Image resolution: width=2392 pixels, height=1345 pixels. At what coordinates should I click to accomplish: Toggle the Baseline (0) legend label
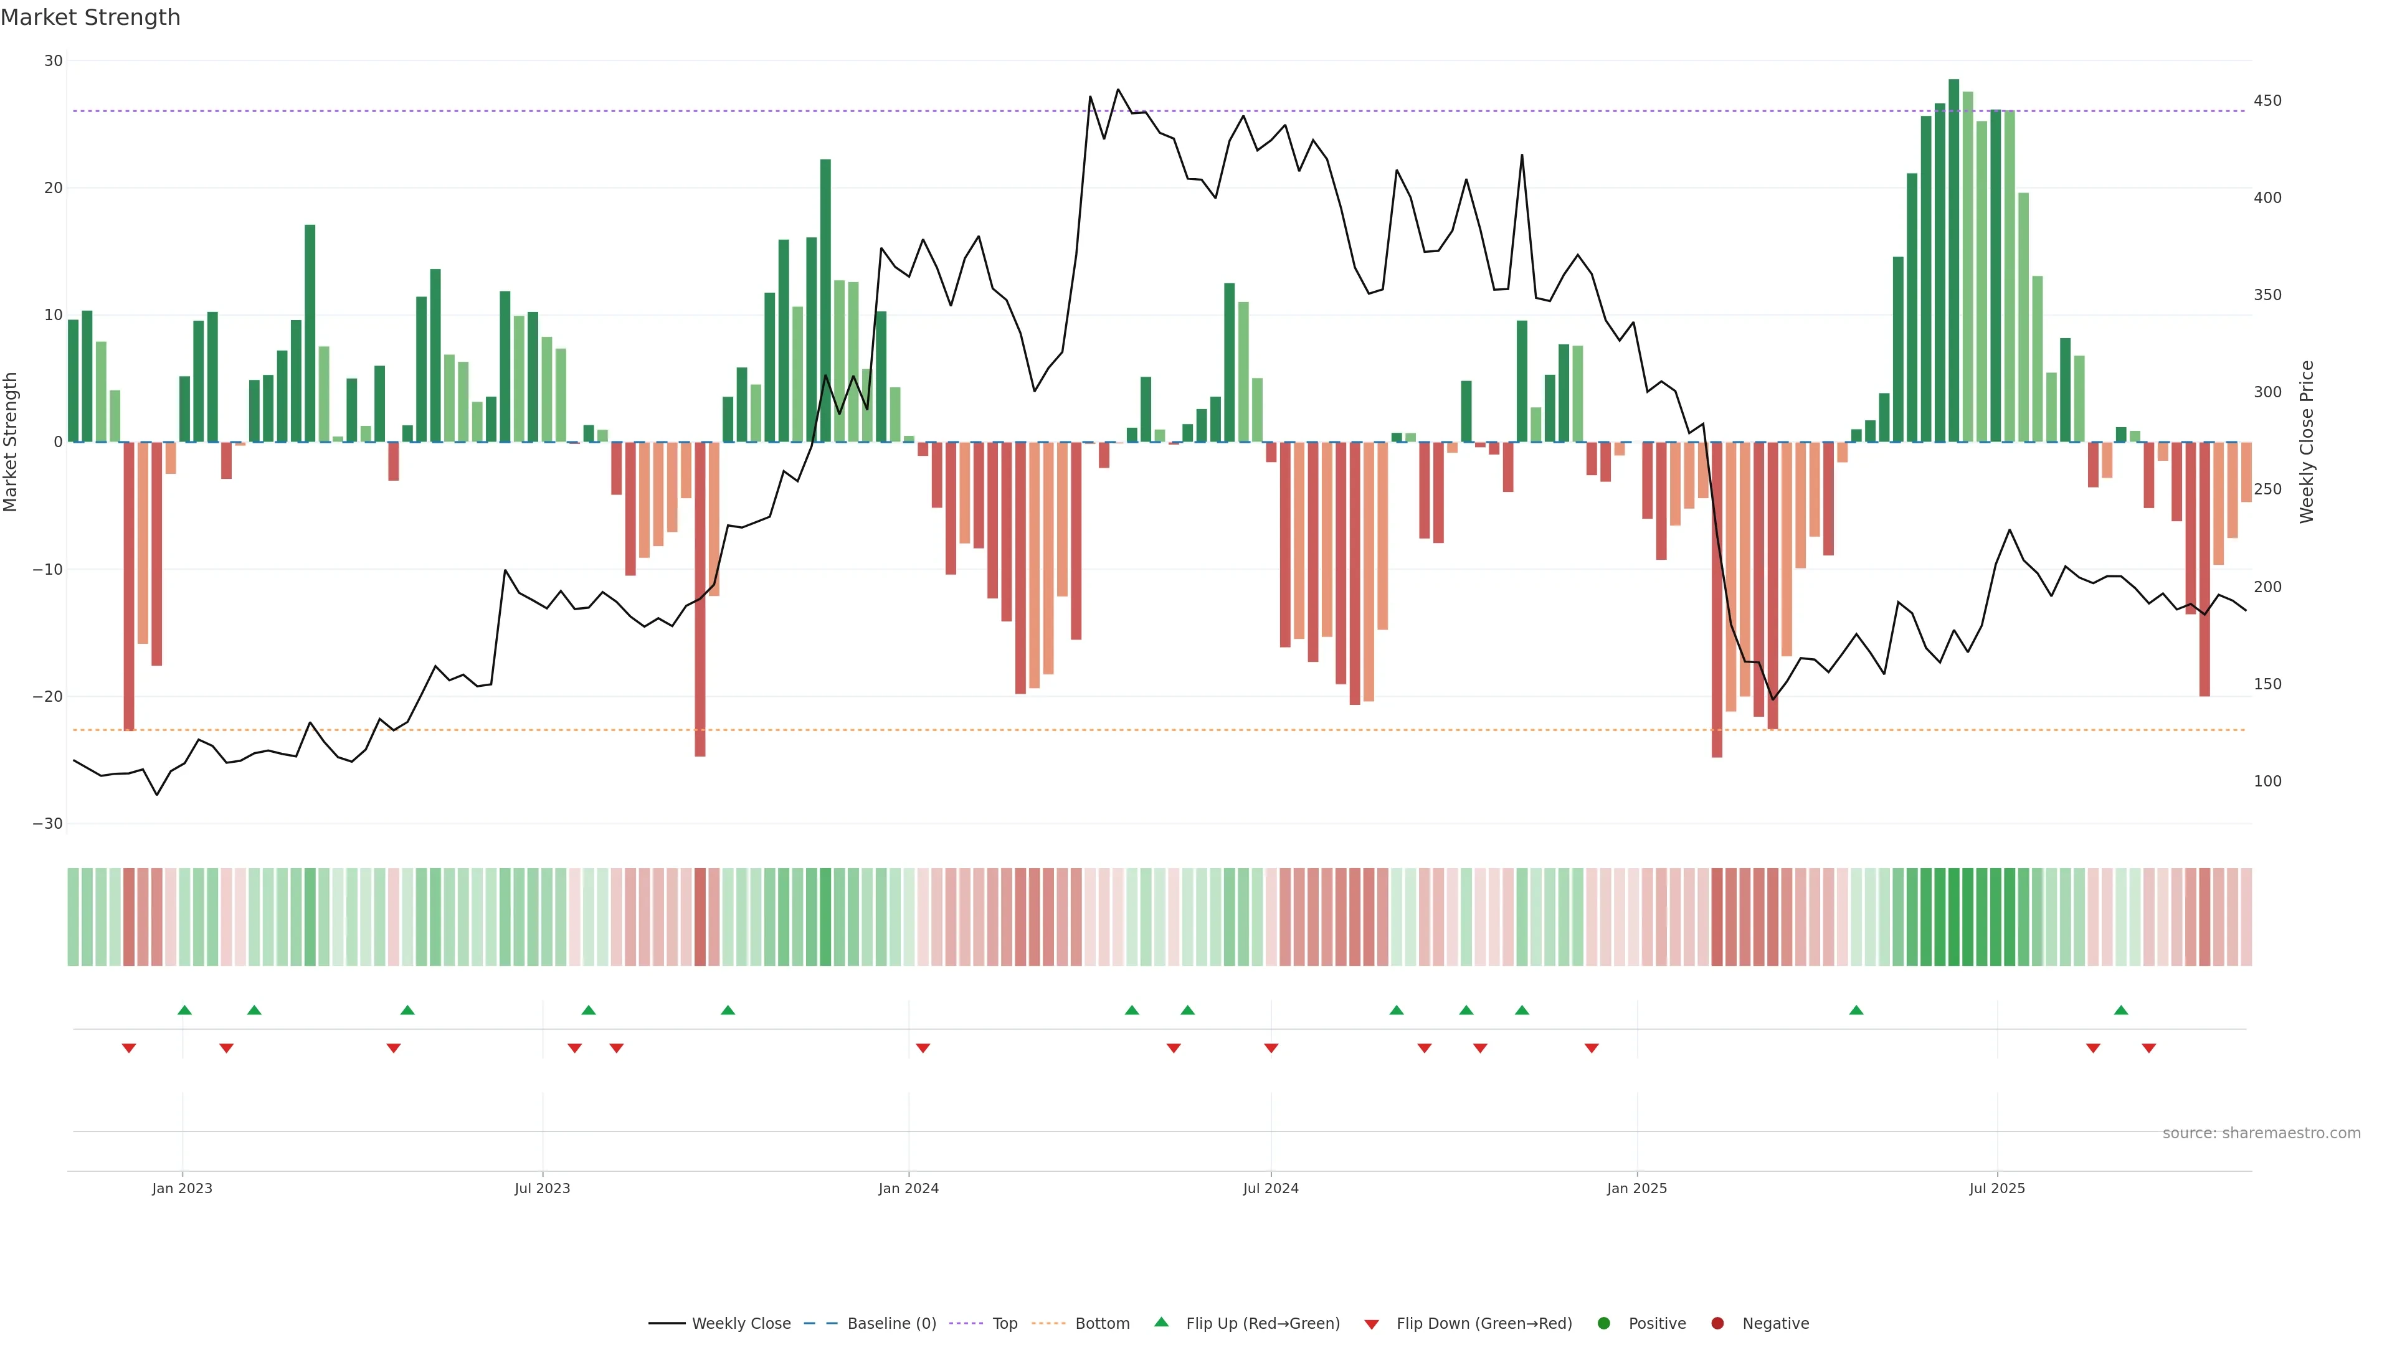point(891,1323)
